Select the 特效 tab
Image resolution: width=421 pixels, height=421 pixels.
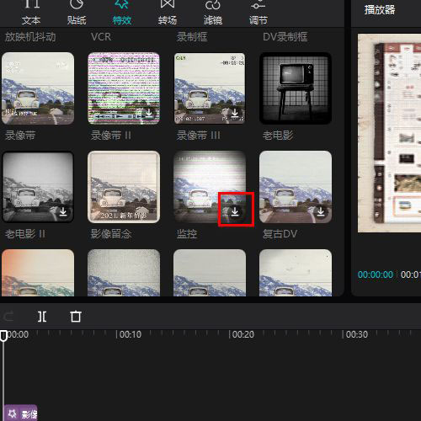tap(122, 13)
